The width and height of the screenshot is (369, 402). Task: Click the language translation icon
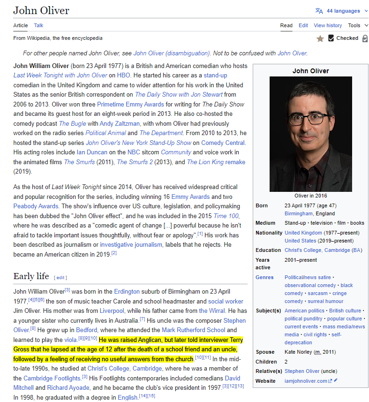tap(319, 11)
